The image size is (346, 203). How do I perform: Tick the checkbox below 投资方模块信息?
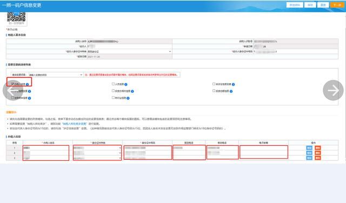(113, 98)
